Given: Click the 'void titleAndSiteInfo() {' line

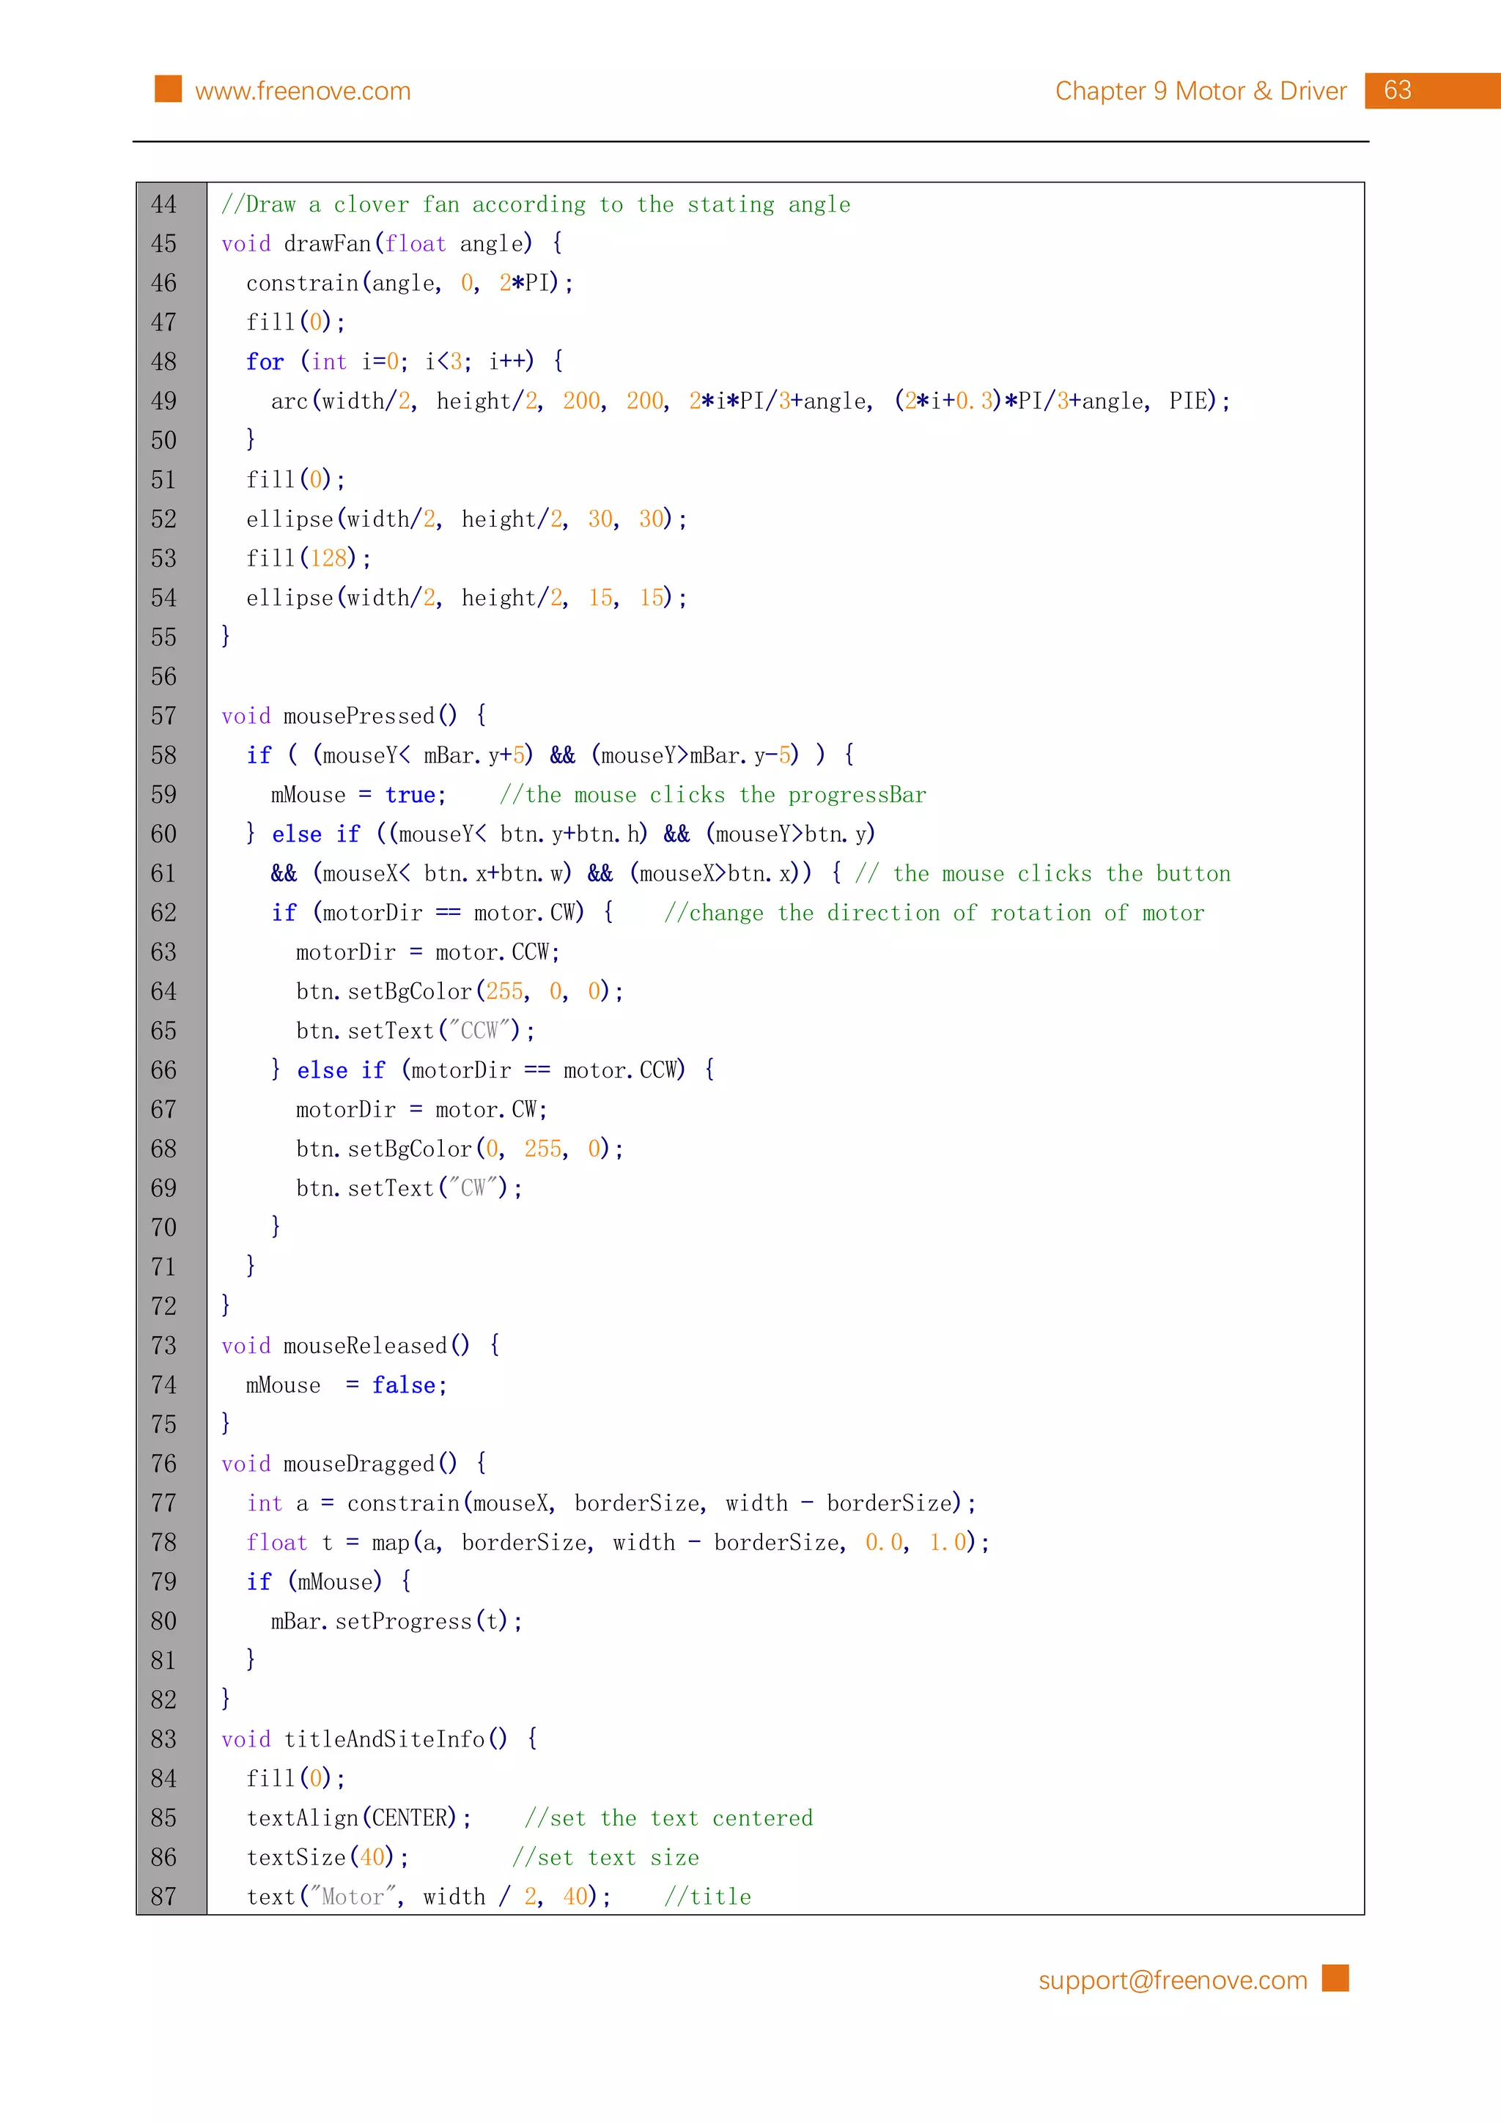Looking at the screenshot, I should pos(380,1739).
